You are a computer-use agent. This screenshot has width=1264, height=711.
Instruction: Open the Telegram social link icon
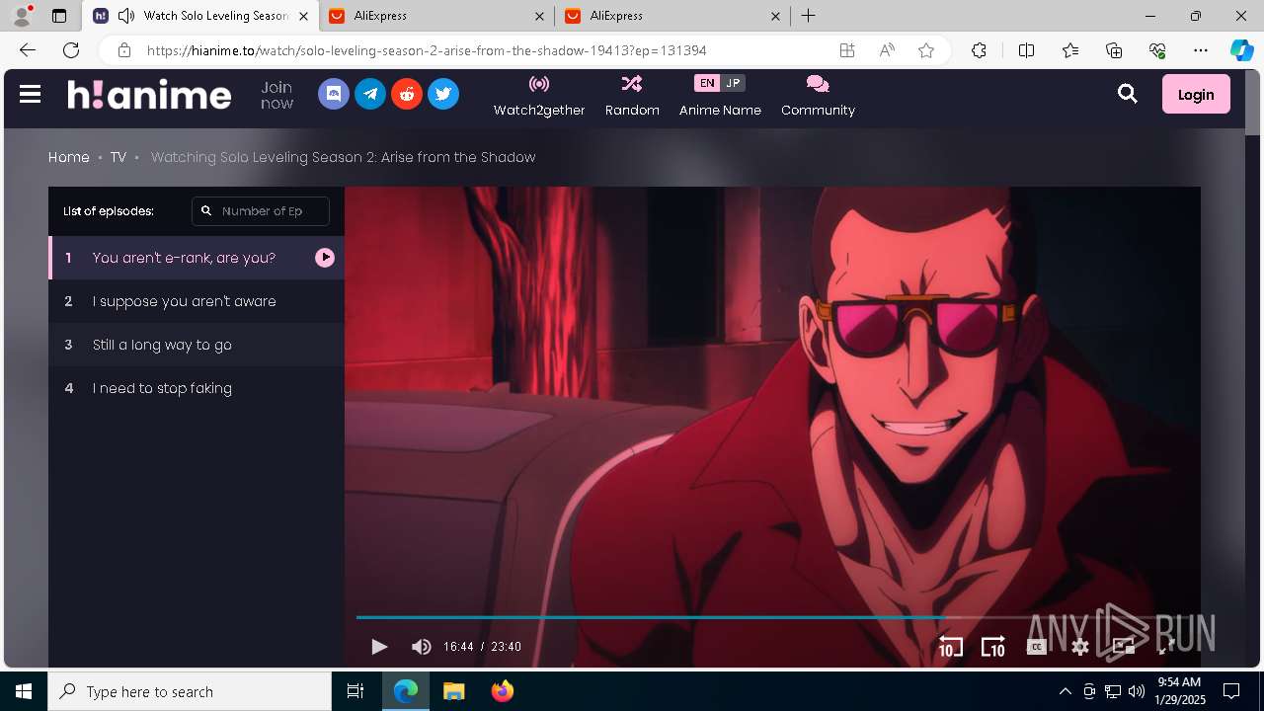[x=370, y=94]
